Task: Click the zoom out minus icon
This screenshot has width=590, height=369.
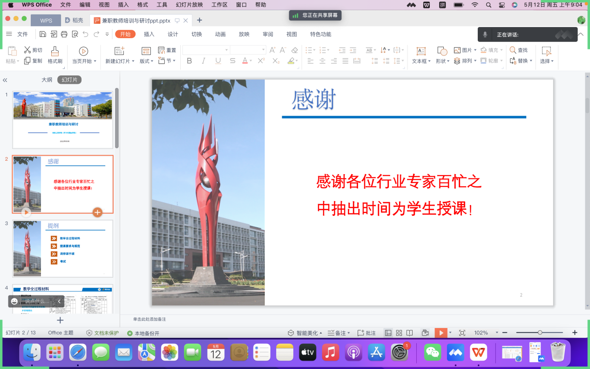Action: (504, 333)
